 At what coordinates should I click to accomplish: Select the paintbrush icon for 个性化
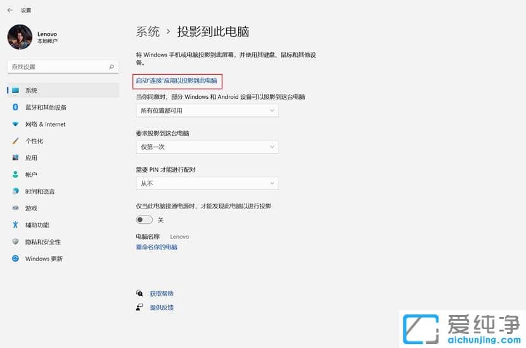tap(15, 141)
